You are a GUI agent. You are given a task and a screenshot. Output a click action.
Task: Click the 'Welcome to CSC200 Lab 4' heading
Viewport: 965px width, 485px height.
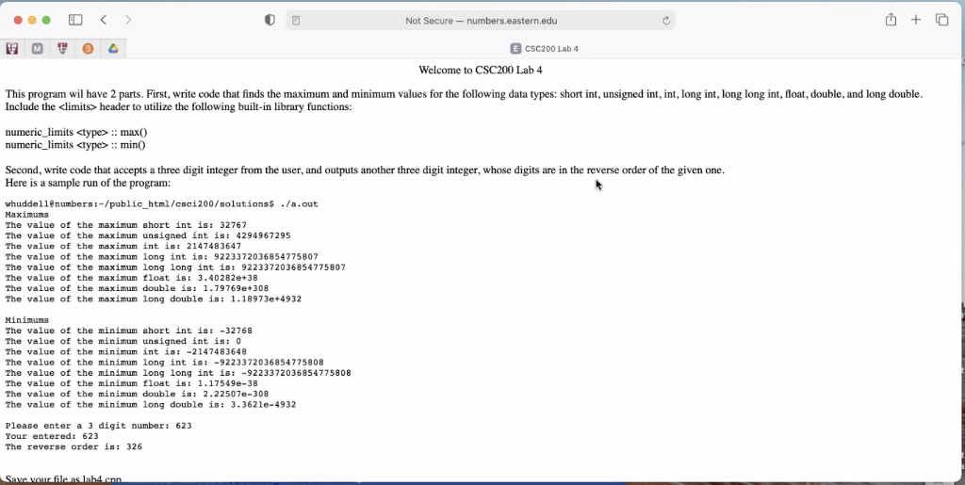(480, 70)
